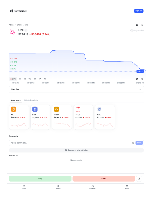Select the All chart range
Viewport: 153px width, 198px height.
point(45,79)
